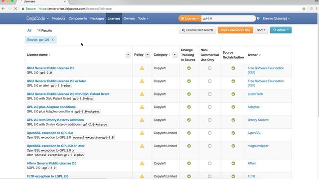Open GNU General Public License 2.0 or later link
Screen dimensions: 319x179
pos(56,81)
